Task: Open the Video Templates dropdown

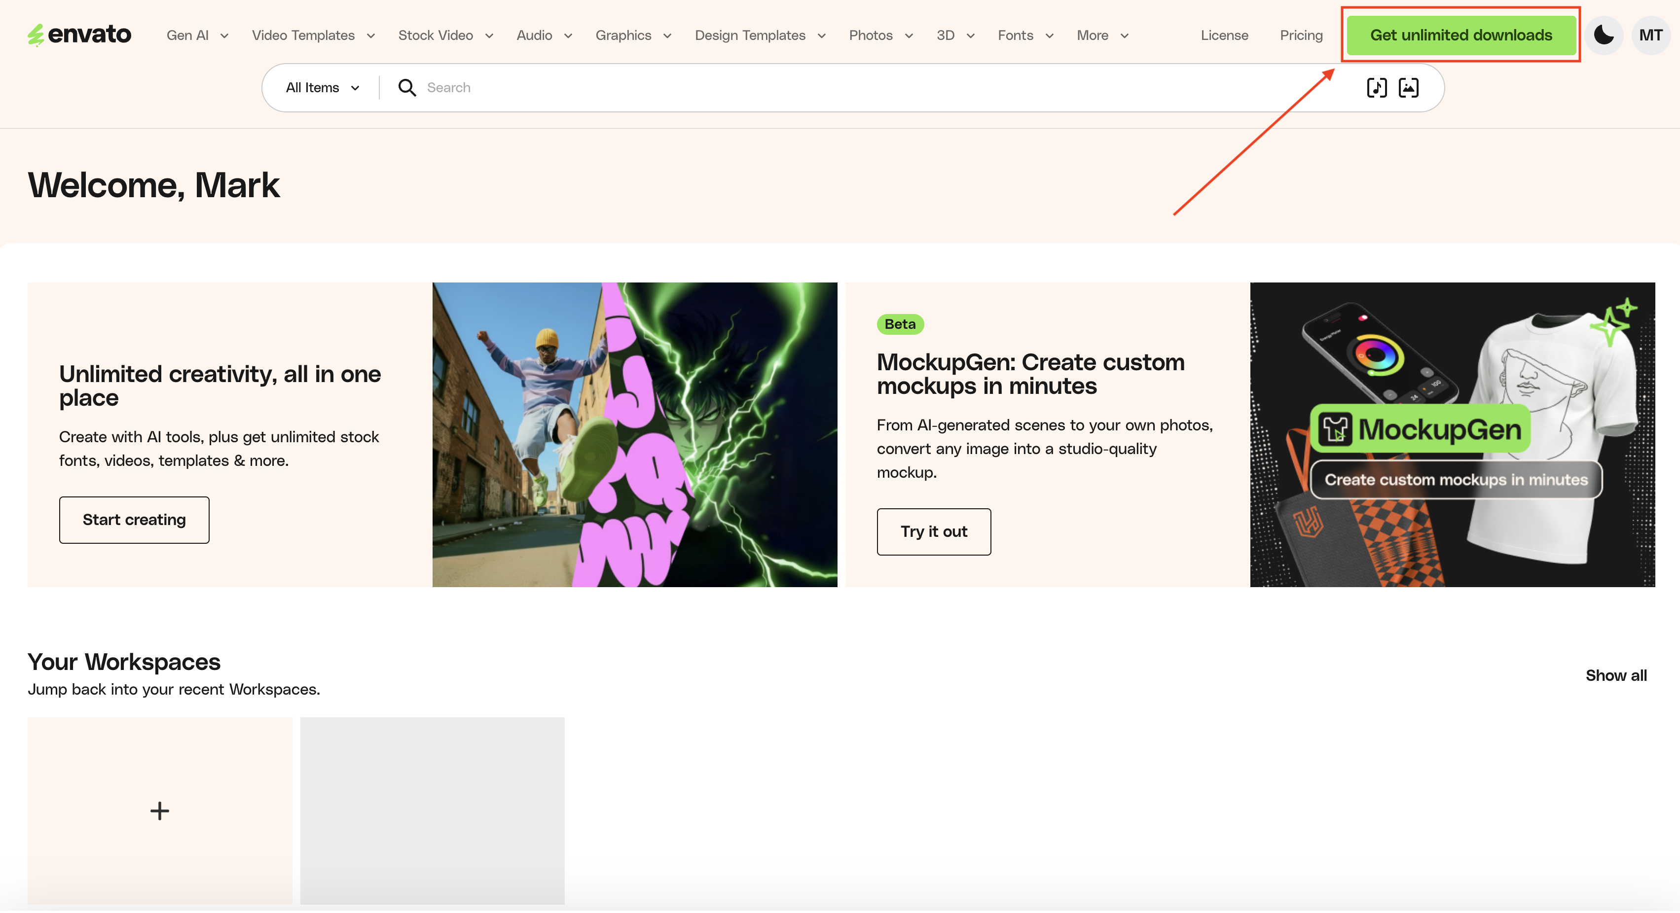Action: point(313,35)
